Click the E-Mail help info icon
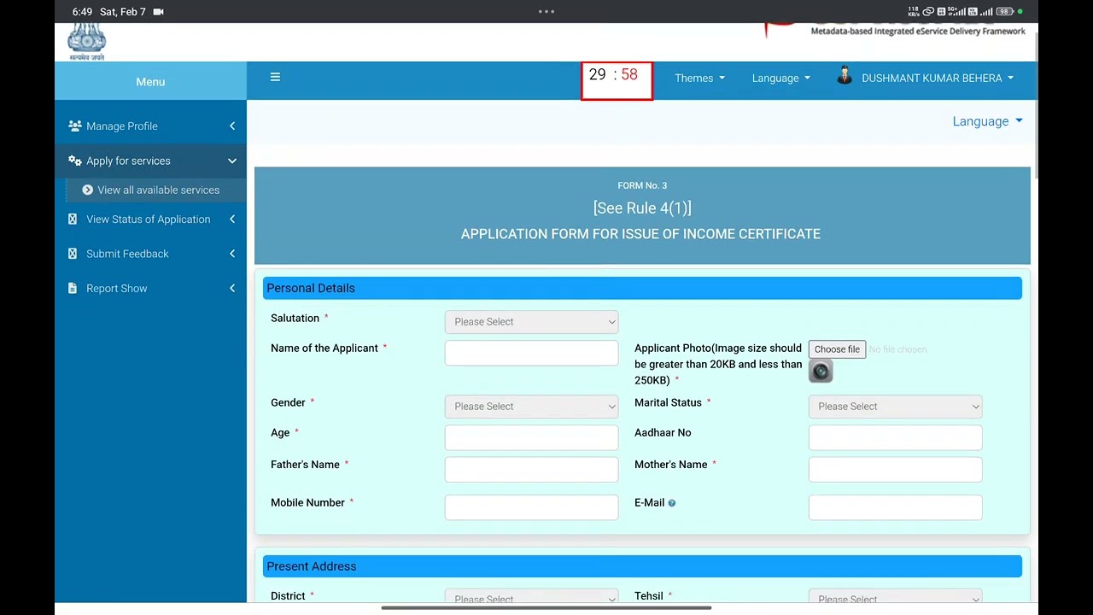This screenshot has width=1093, height=615. [672, 503]
